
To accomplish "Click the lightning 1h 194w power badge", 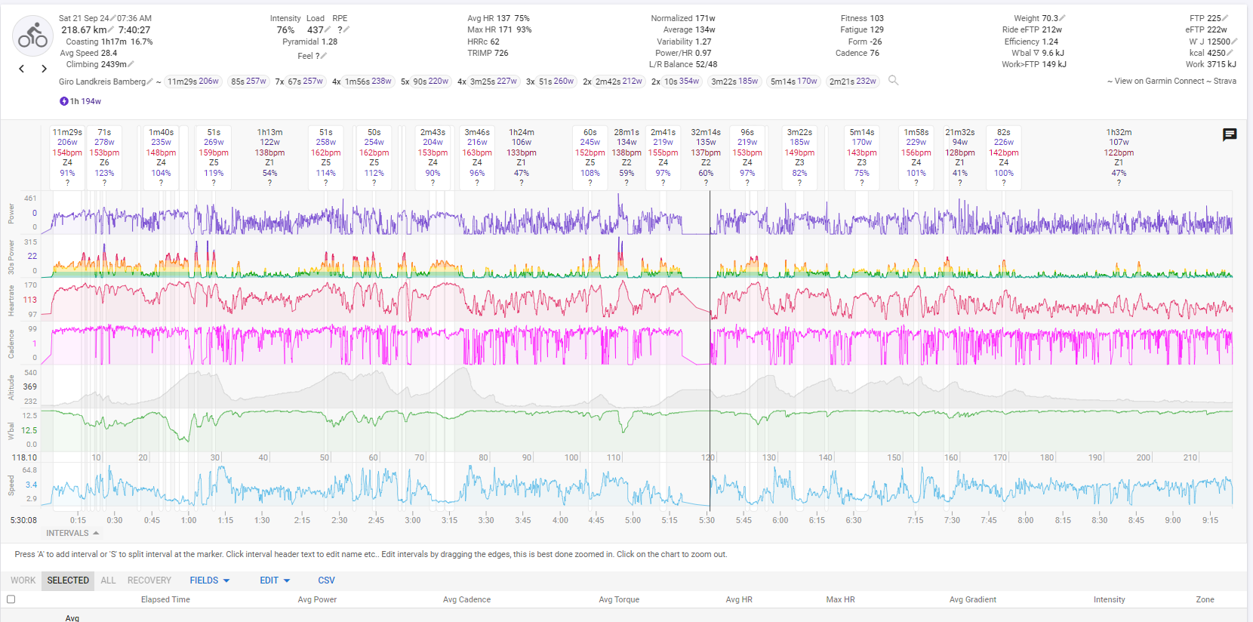I will tap(80, 101).
